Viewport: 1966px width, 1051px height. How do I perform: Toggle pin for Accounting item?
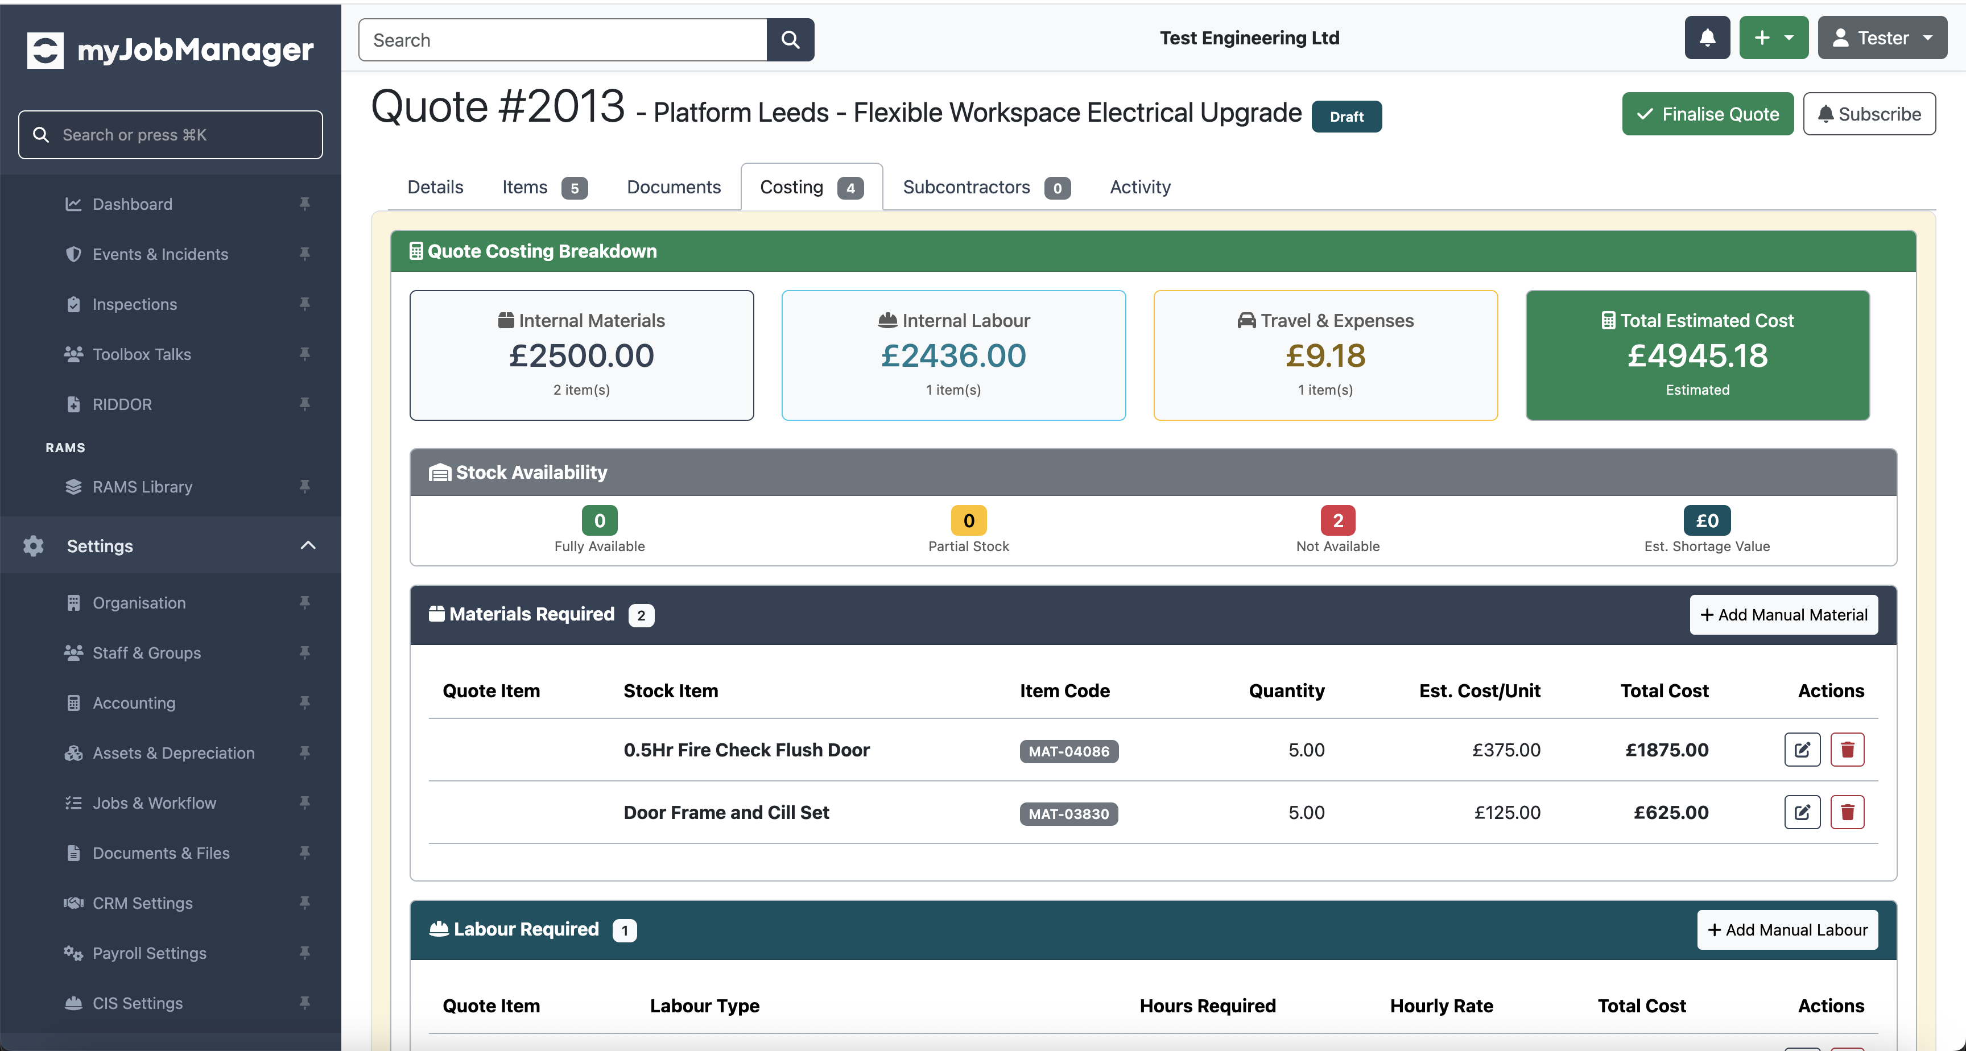point(304,702)
